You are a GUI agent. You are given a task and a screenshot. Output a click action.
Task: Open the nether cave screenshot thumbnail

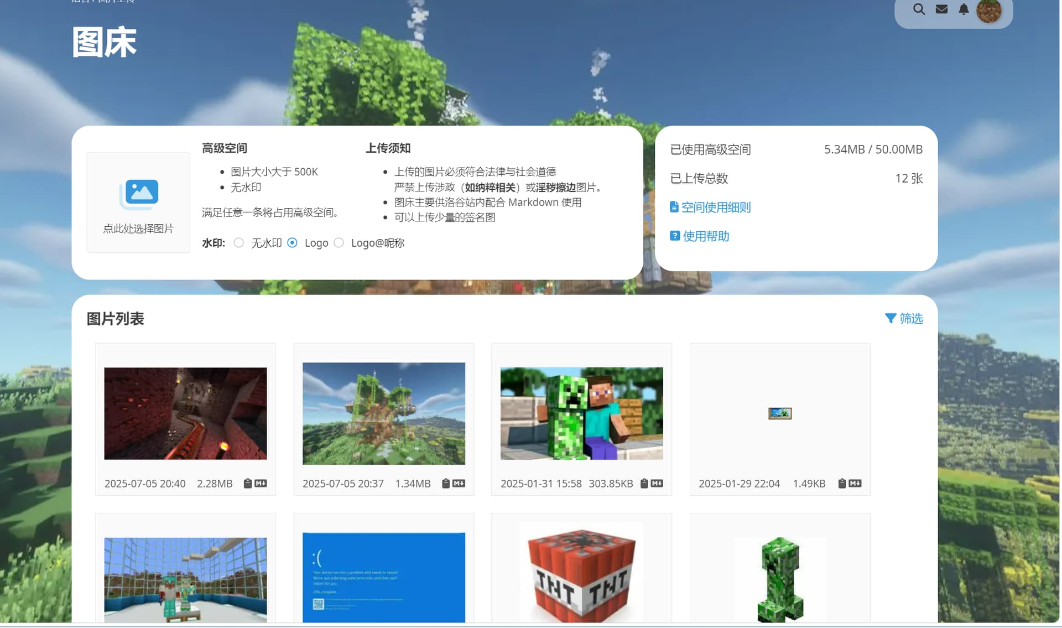coord(185,413)
